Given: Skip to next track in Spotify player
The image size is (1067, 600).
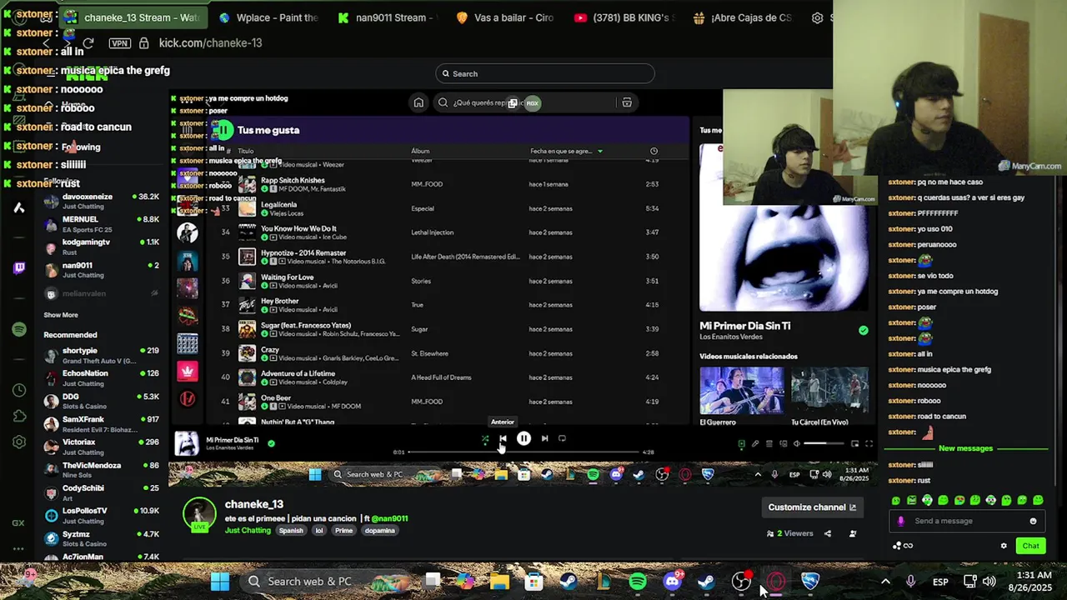Looking at the screenshot, I should 544,438.
